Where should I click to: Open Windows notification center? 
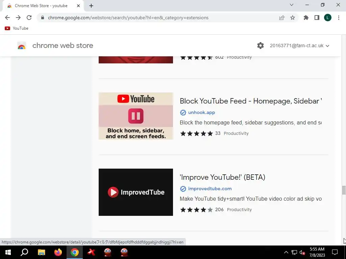[335, 252]
